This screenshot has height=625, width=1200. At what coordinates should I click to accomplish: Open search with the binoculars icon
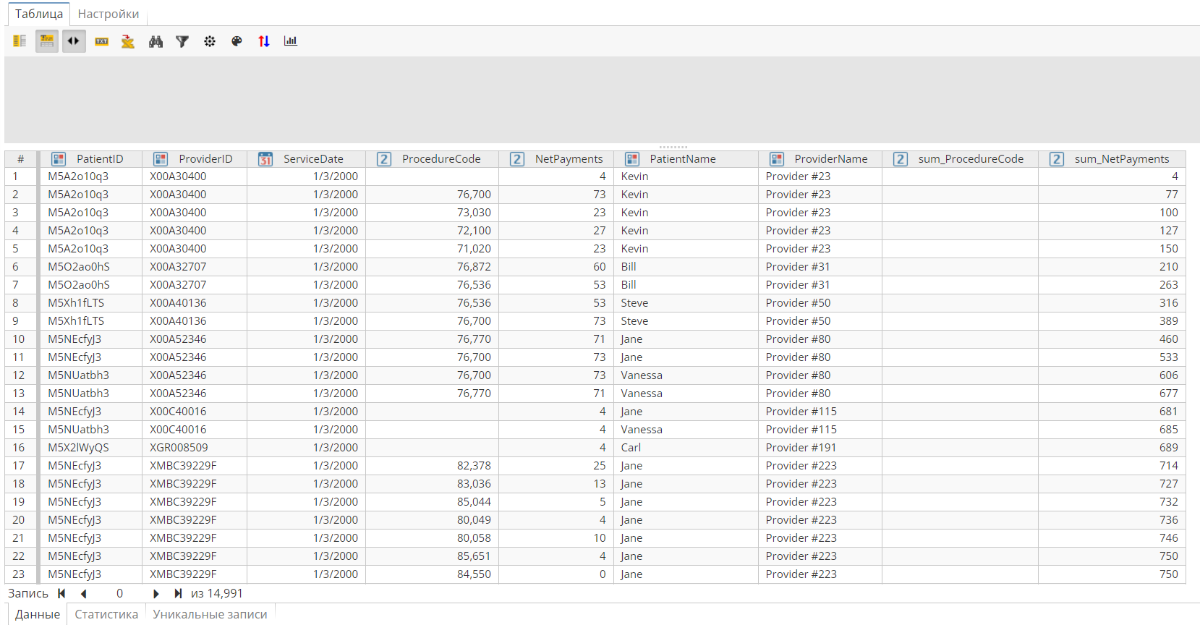coord(156,41)
